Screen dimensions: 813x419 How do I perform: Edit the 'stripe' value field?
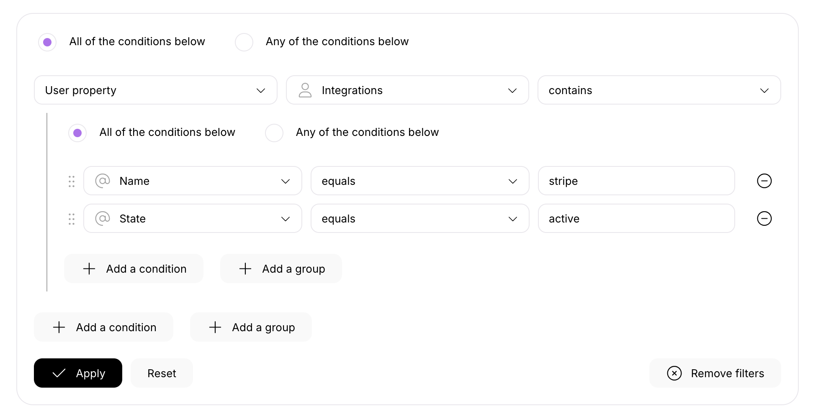click(x=636, y=181)
